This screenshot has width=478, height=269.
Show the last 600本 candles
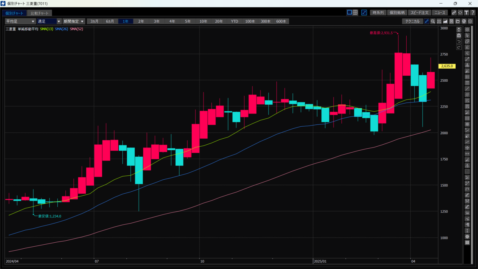281,21
